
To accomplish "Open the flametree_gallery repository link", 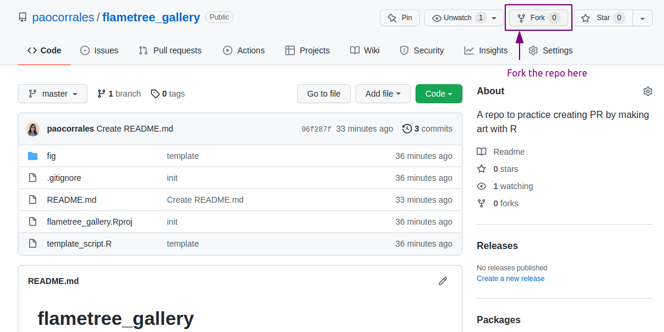I will pos(151,17).
